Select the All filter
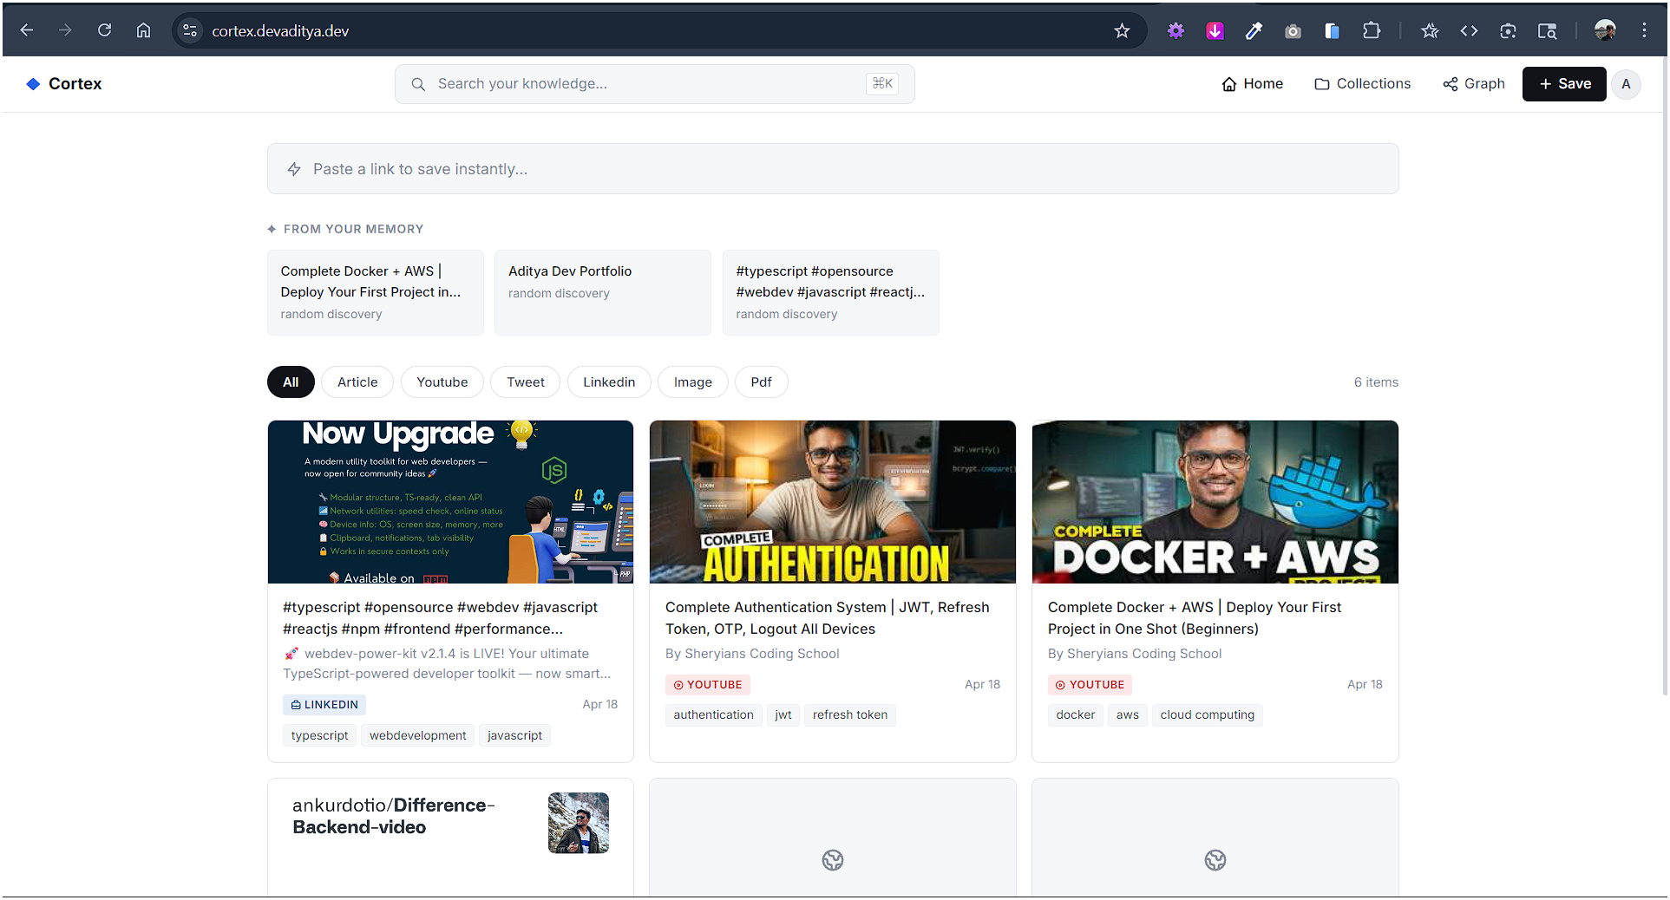 click(291, 382)
